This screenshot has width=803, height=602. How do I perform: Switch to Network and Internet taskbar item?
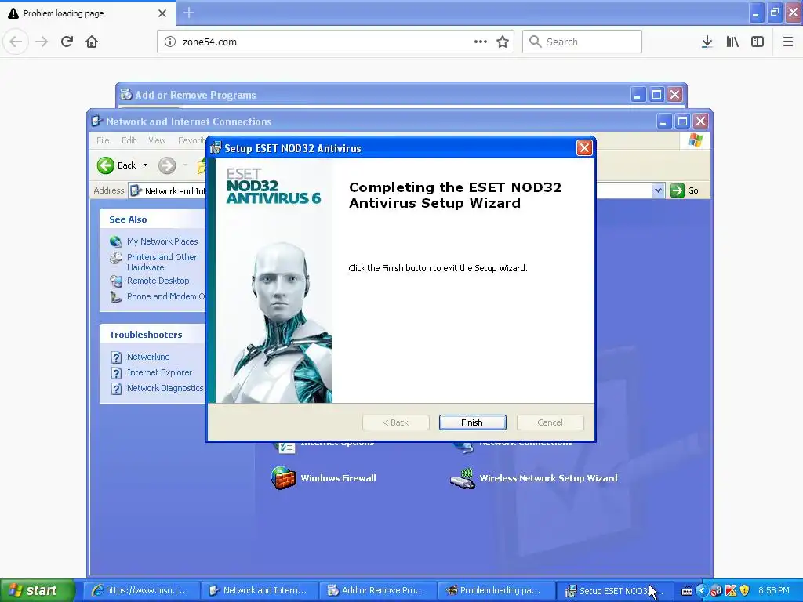pos(259,590)
